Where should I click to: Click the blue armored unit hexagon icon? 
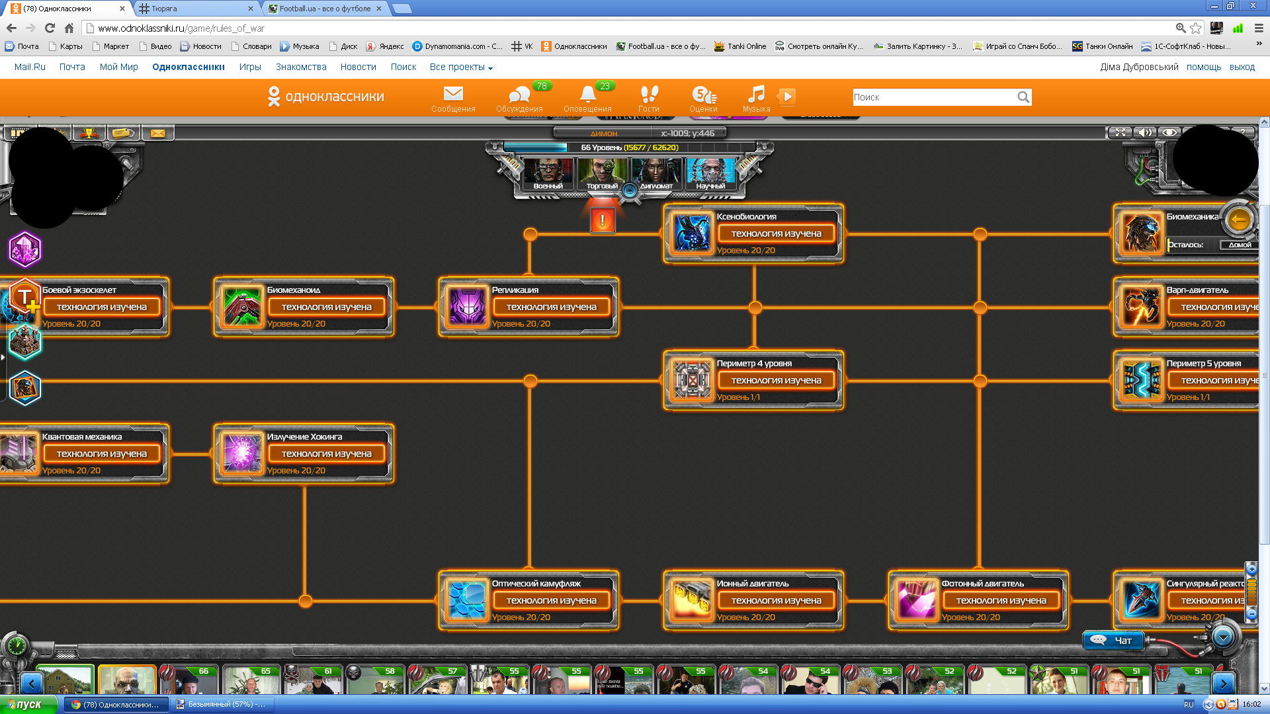click(x=25, y=387)
